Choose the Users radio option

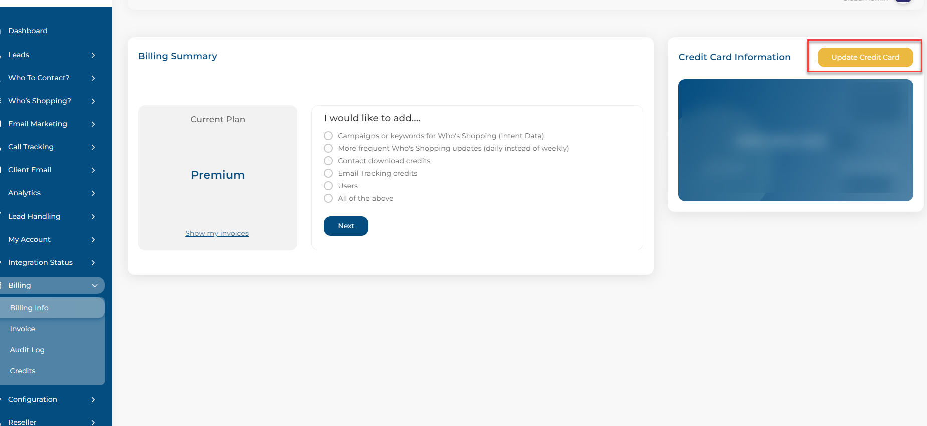[x=328, y=186]
